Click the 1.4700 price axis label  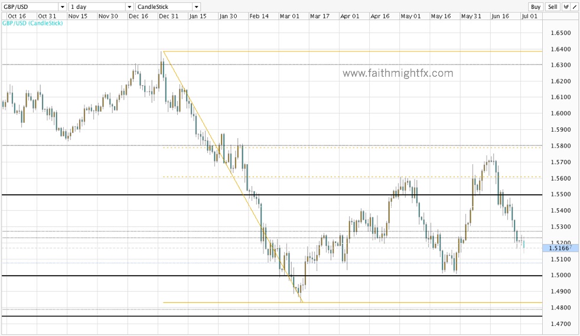pyautogui.click(x=561, y=324)
